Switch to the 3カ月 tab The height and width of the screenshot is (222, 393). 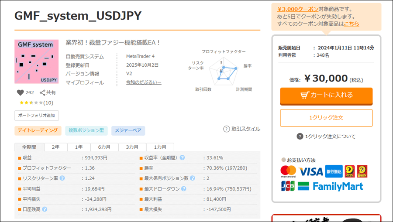(x=132, y=147)
